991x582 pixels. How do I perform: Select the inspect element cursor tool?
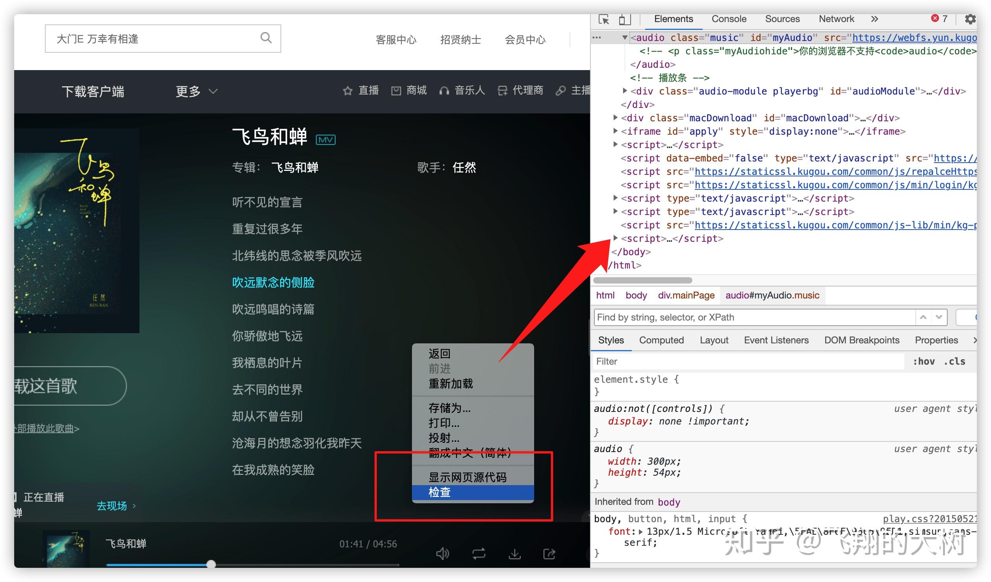[x=604, y=19]
